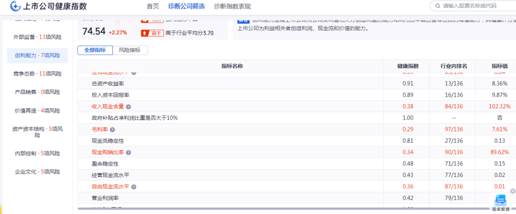Click the 盈余稳定性 row name
The width and height of the screenshot is (516, 214).
105,164
